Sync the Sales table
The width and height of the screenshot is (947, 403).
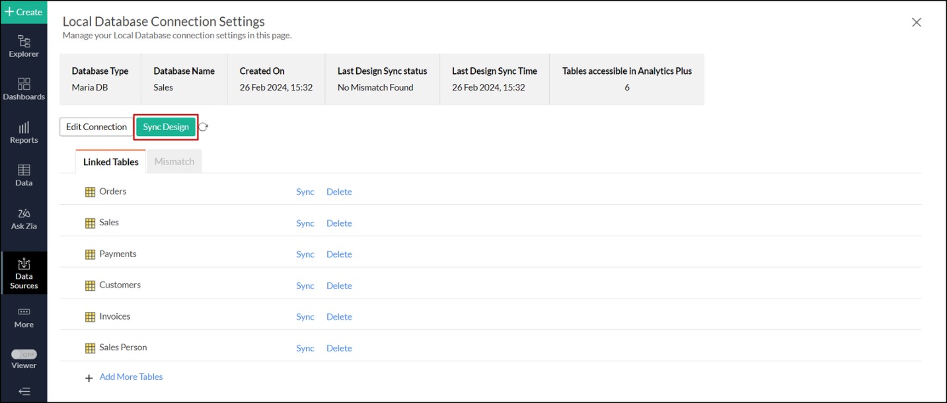305,223
